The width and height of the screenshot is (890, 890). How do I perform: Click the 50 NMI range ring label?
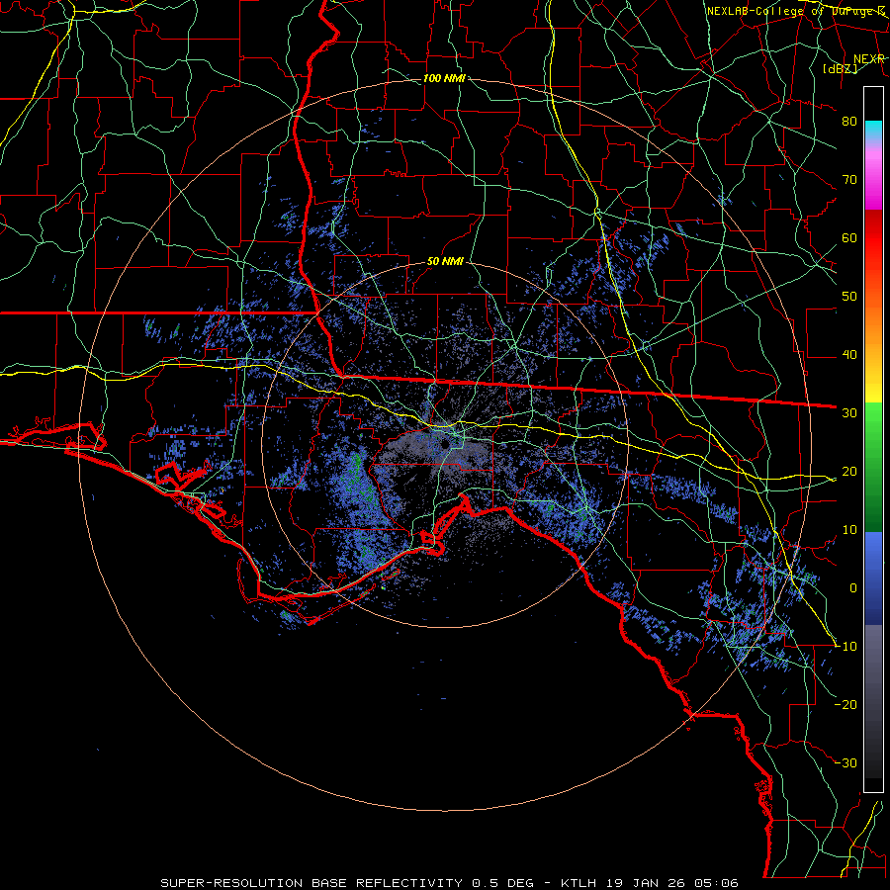pos(445,261)
